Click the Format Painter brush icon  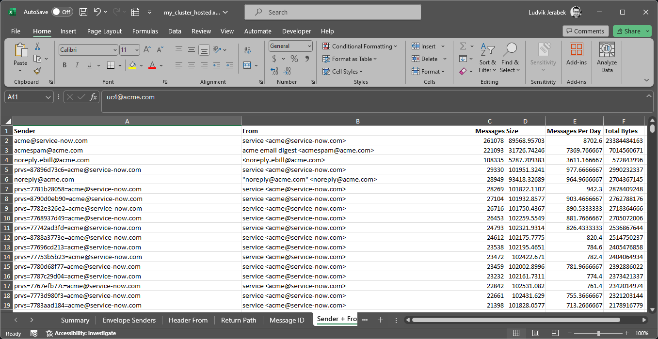click(x=37, y=71)
